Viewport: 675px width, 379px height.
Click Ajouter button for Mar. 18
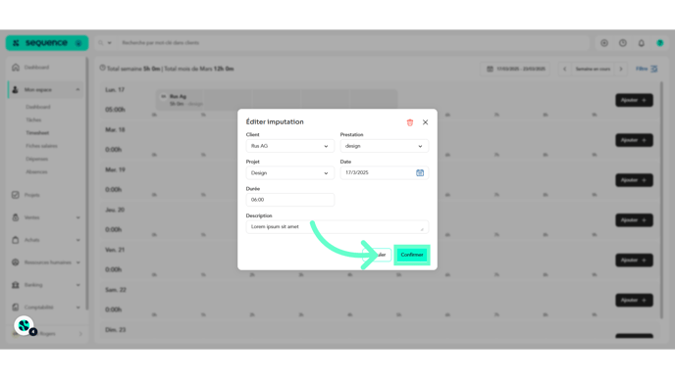[x=634, y=140]
